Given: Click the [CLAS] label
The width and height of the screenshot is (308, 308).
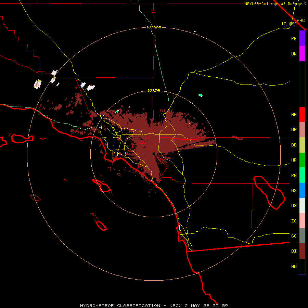Looking at the screenshot, I should (x=289, y=24).
